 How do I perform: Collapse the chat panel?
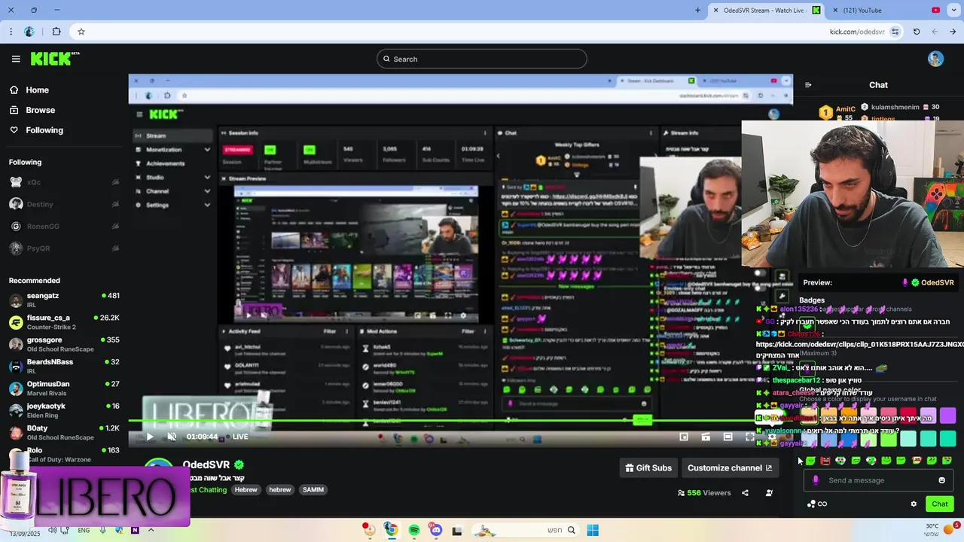pyautogui.click(x=808, y=85)
